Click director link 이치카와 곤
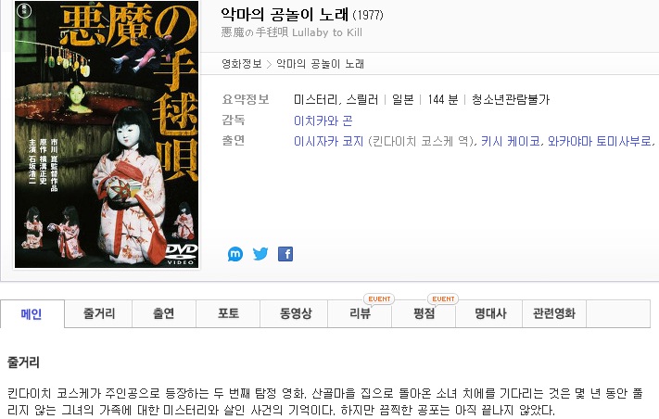Viewport: 659px width, 419px height. (x=323, y=121)
